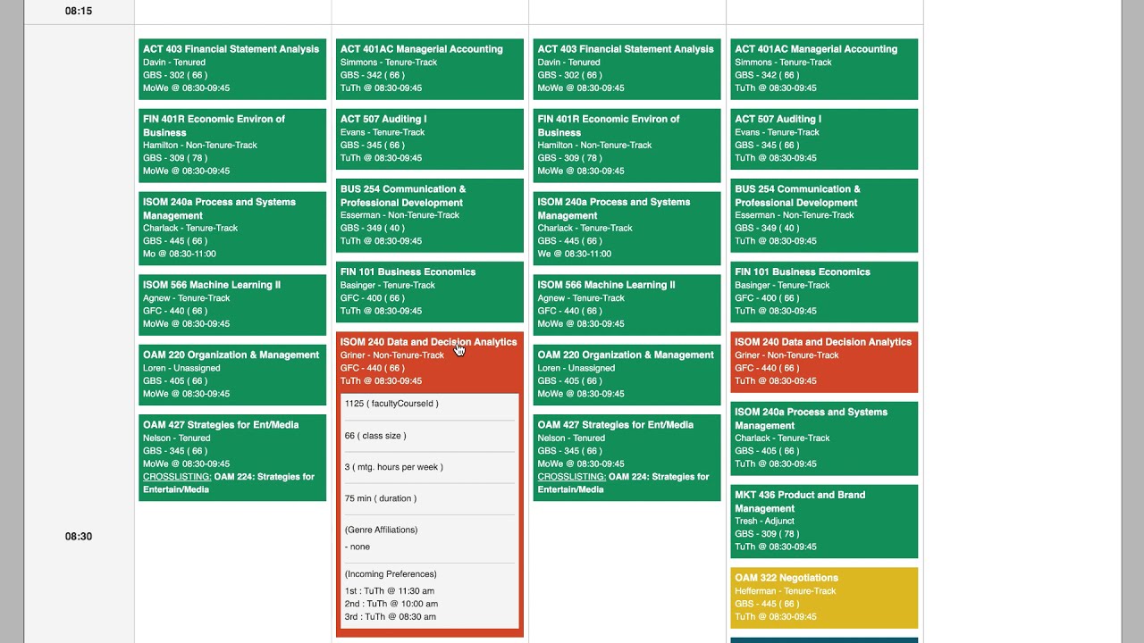The image size is (1144, 643).
Task: Select the FIN 401R Economic Environ card in the third column
Action: (627, 146)
